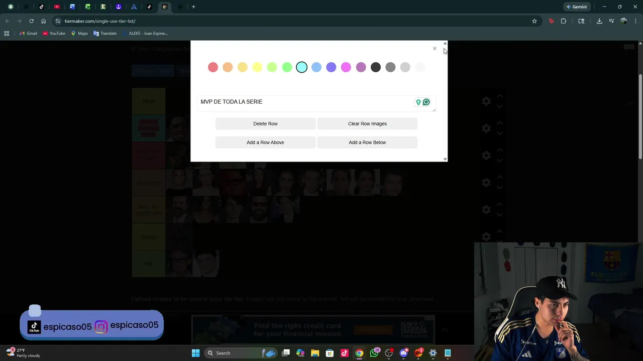Add a Row Below

[x=367, y=142]
